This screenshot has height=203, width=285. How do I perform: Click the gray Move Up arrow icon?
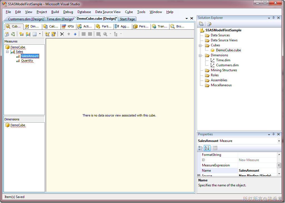click(69, 34)
